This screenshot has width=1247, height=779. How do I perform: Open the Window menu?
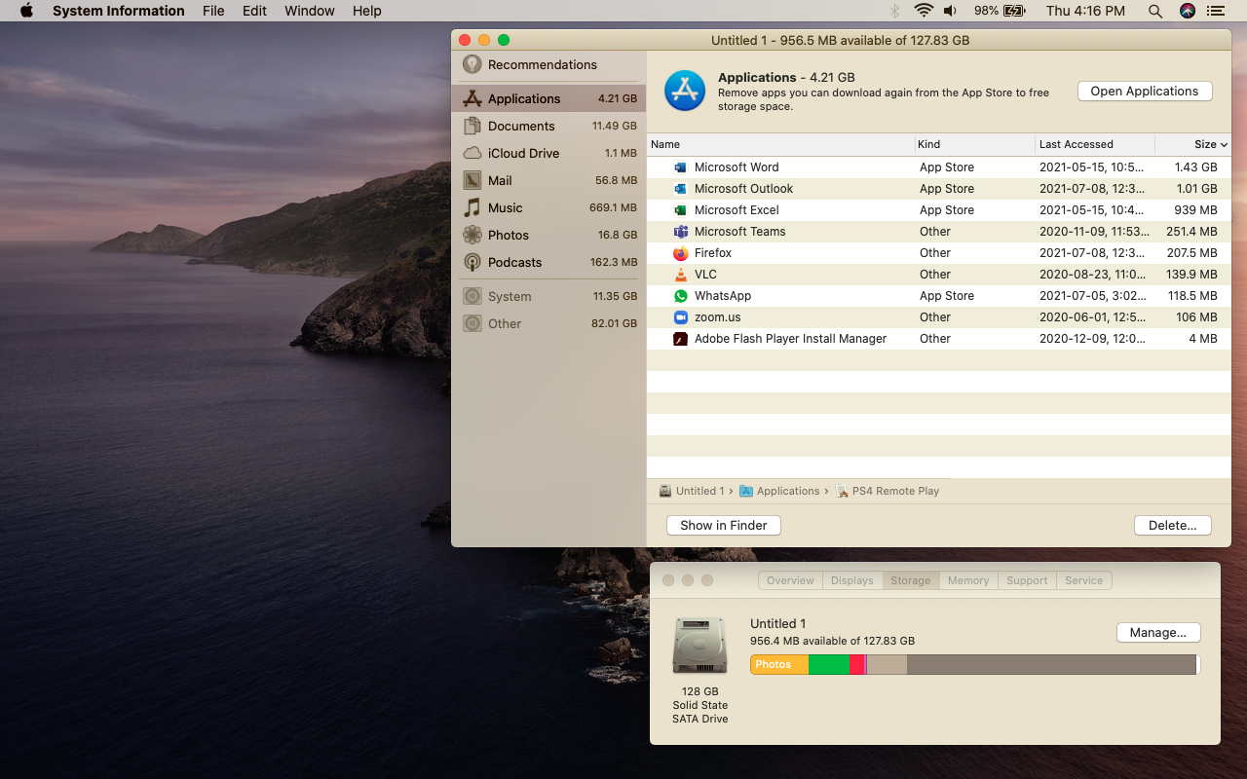[310, 11]
